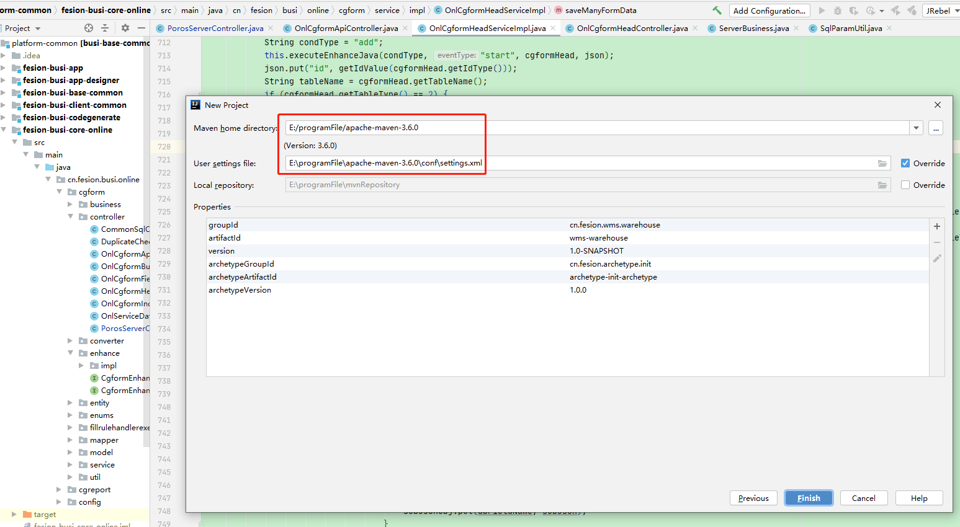Click the local repository folder icon
Image resolution: width=960 pixels, height=527 pixels.
pos(882,185)
